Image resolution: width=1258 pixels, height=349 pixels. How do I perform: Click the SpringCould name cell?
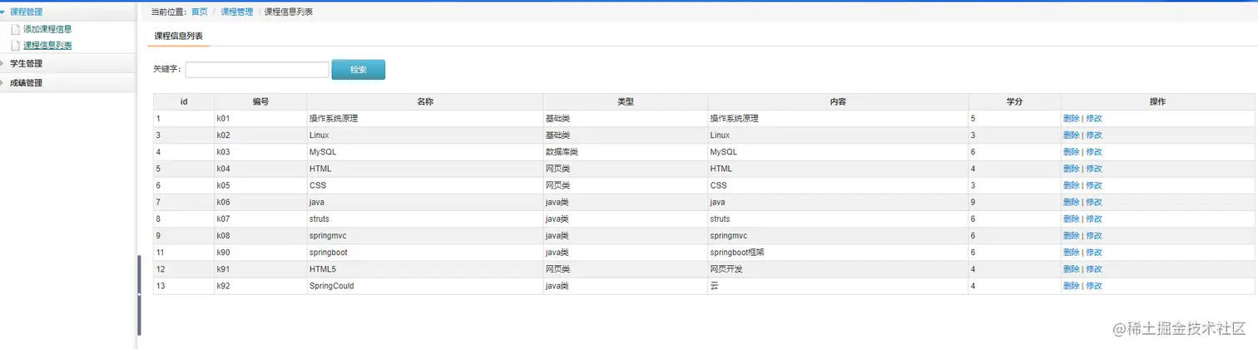425,286
